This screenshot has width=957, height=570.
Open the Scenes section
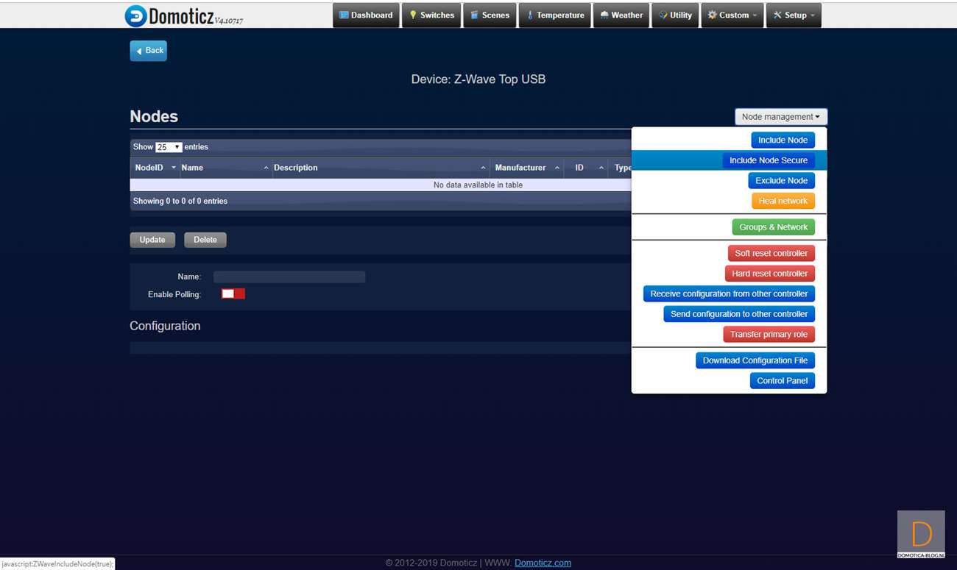(x=490, y=15)
